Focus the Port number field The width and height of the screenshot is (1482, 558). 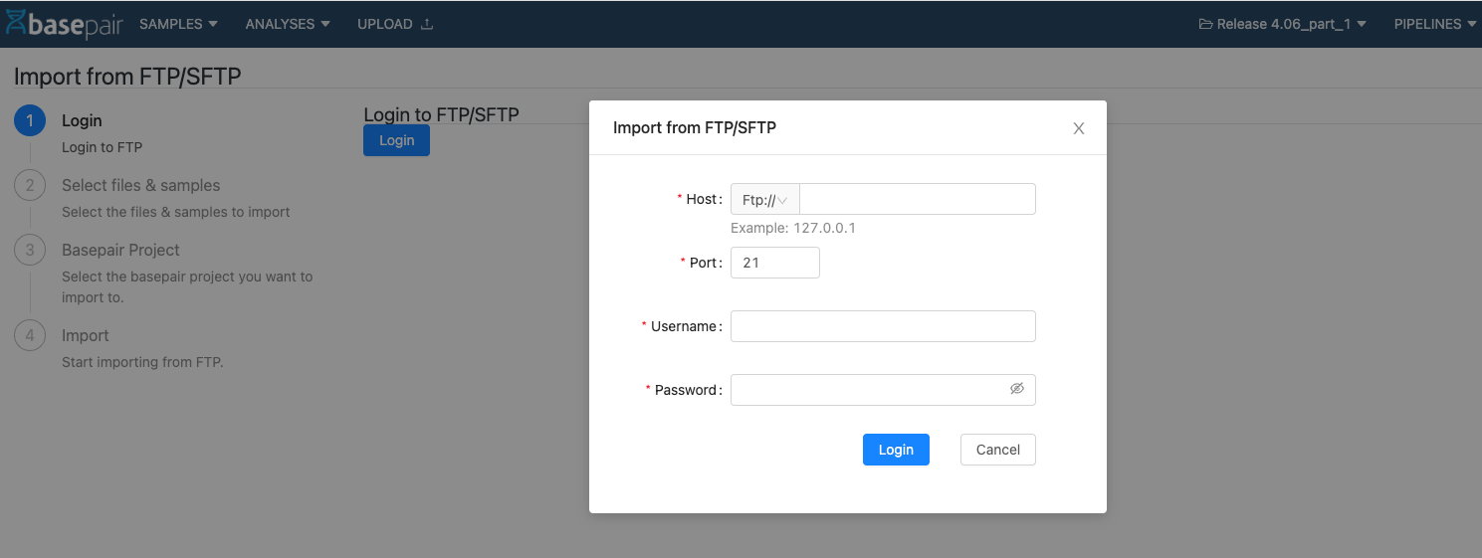(x=774, y=263)
